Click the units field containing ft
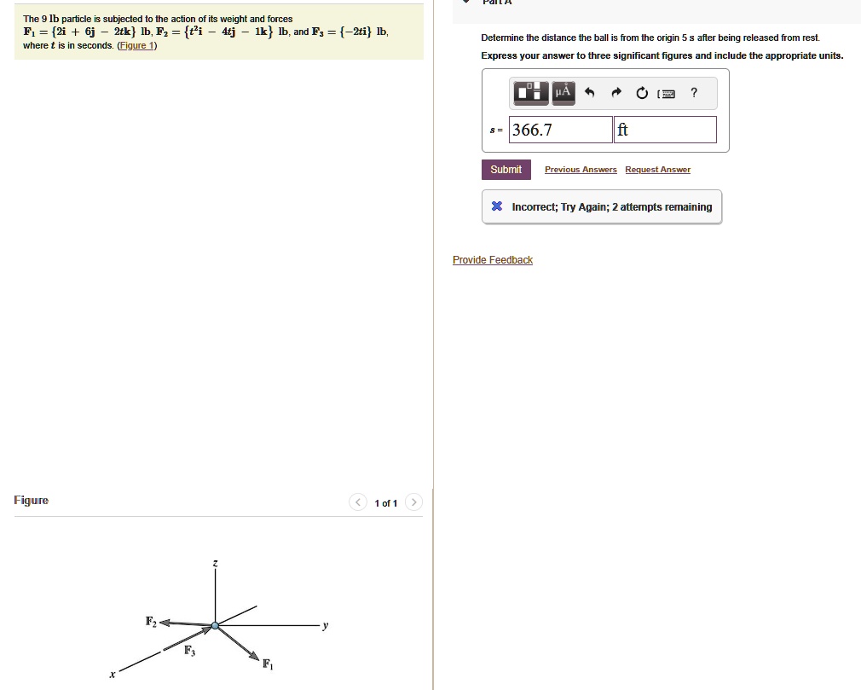 (665, 130)
